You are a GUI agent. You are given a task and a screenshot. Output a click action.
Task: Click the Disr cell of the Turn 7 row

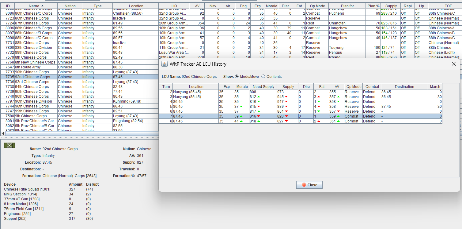pyautogui.click(x=306, y=116)
